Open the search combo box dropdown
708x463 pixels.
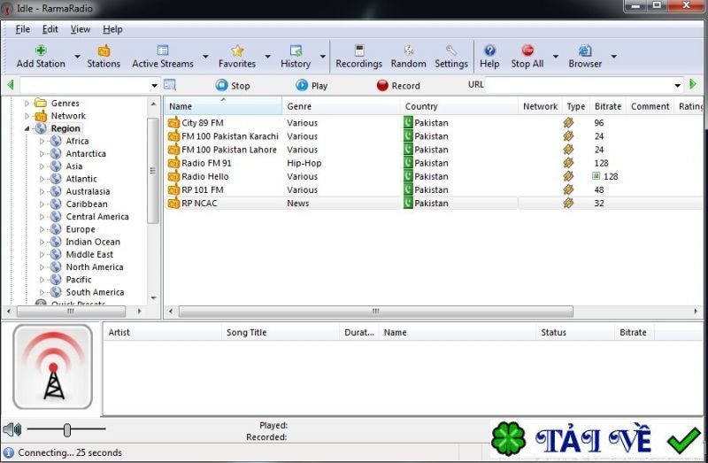(x=154, y=85)
